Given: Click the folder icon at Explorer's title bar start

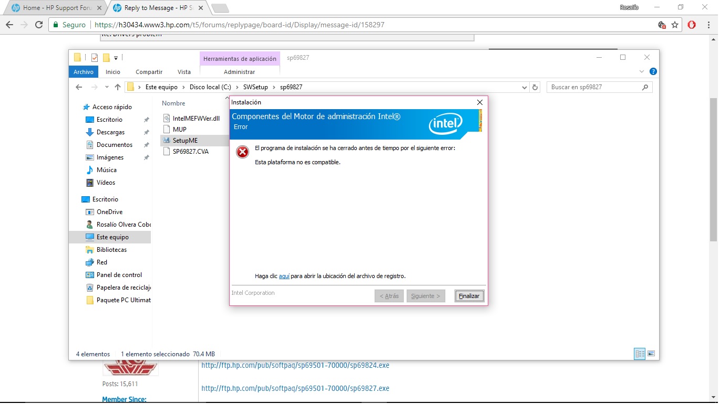Looking at the screenshot, I should 77,58.
